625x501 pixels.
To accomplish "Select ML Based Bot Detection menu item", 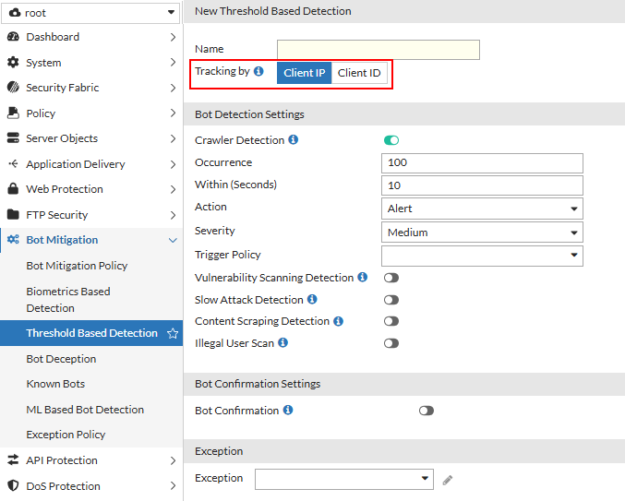I will click(85, 410).
